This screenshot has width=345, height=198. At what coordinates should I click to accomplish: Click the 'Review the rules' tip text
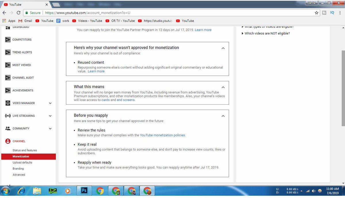[91, 130]
